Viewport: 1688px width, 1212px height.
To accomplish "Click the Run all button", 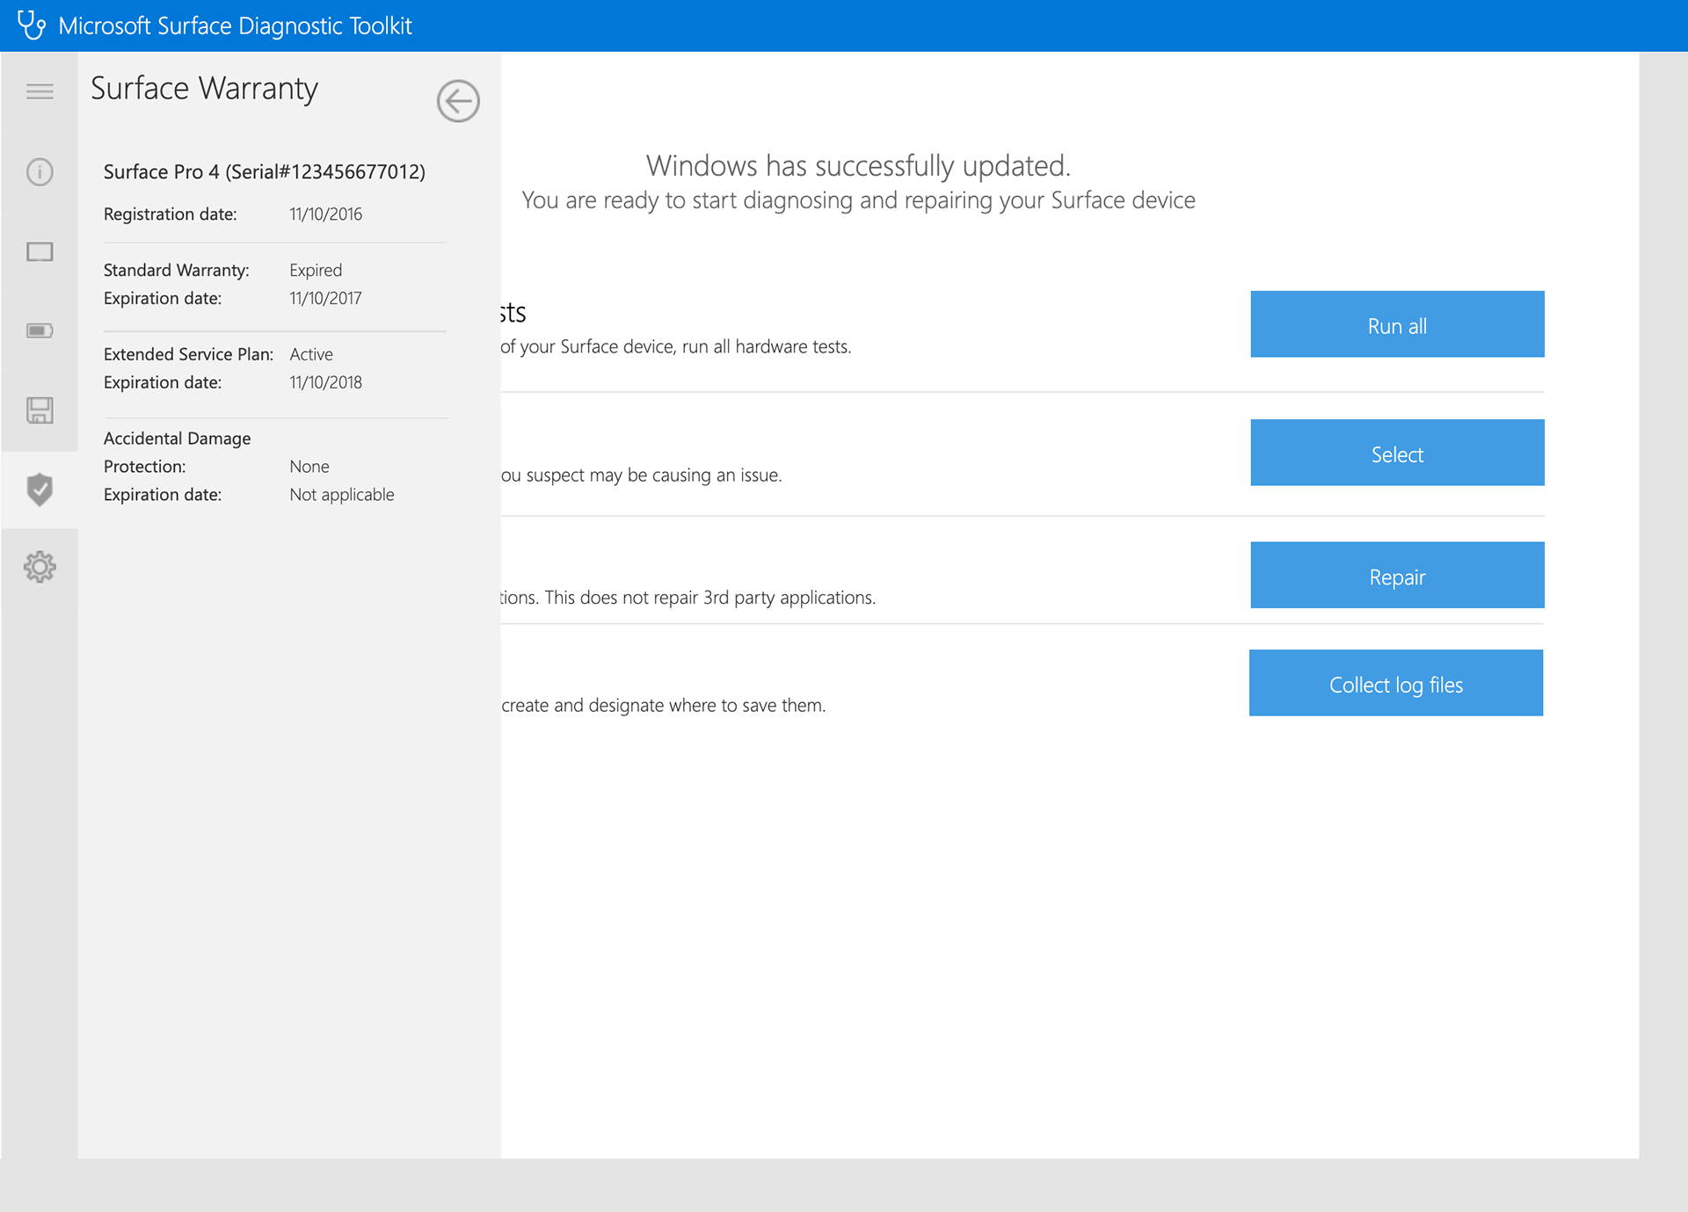I will (1397, 324).
